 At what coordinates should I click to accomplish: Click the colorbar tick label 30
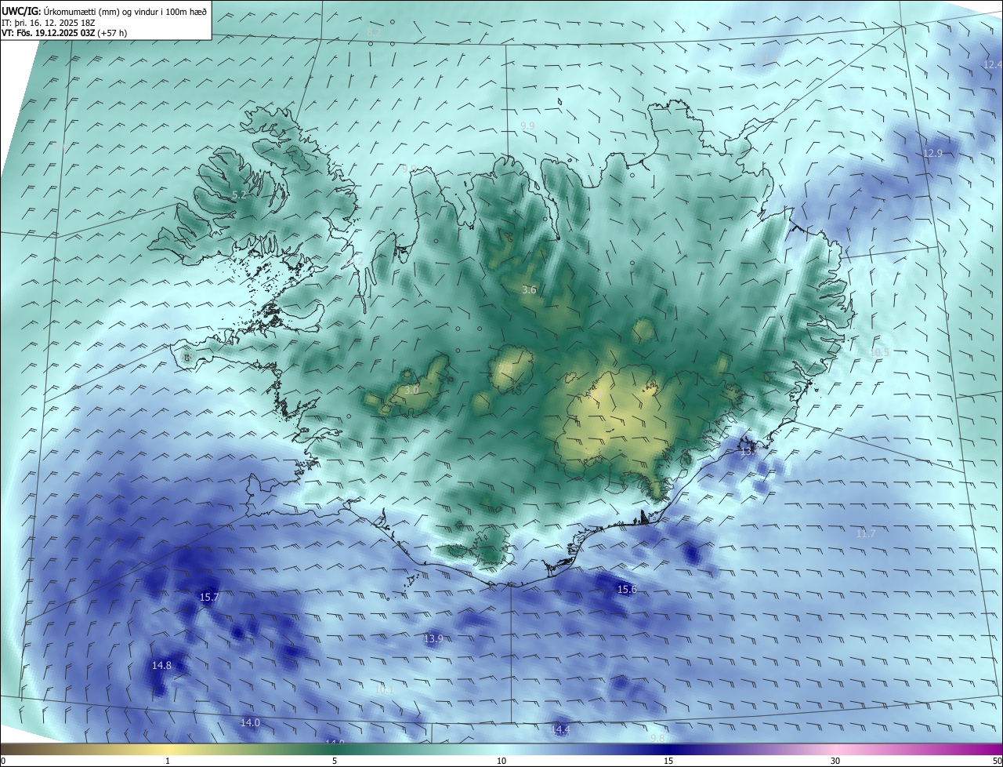pos(835,761)
